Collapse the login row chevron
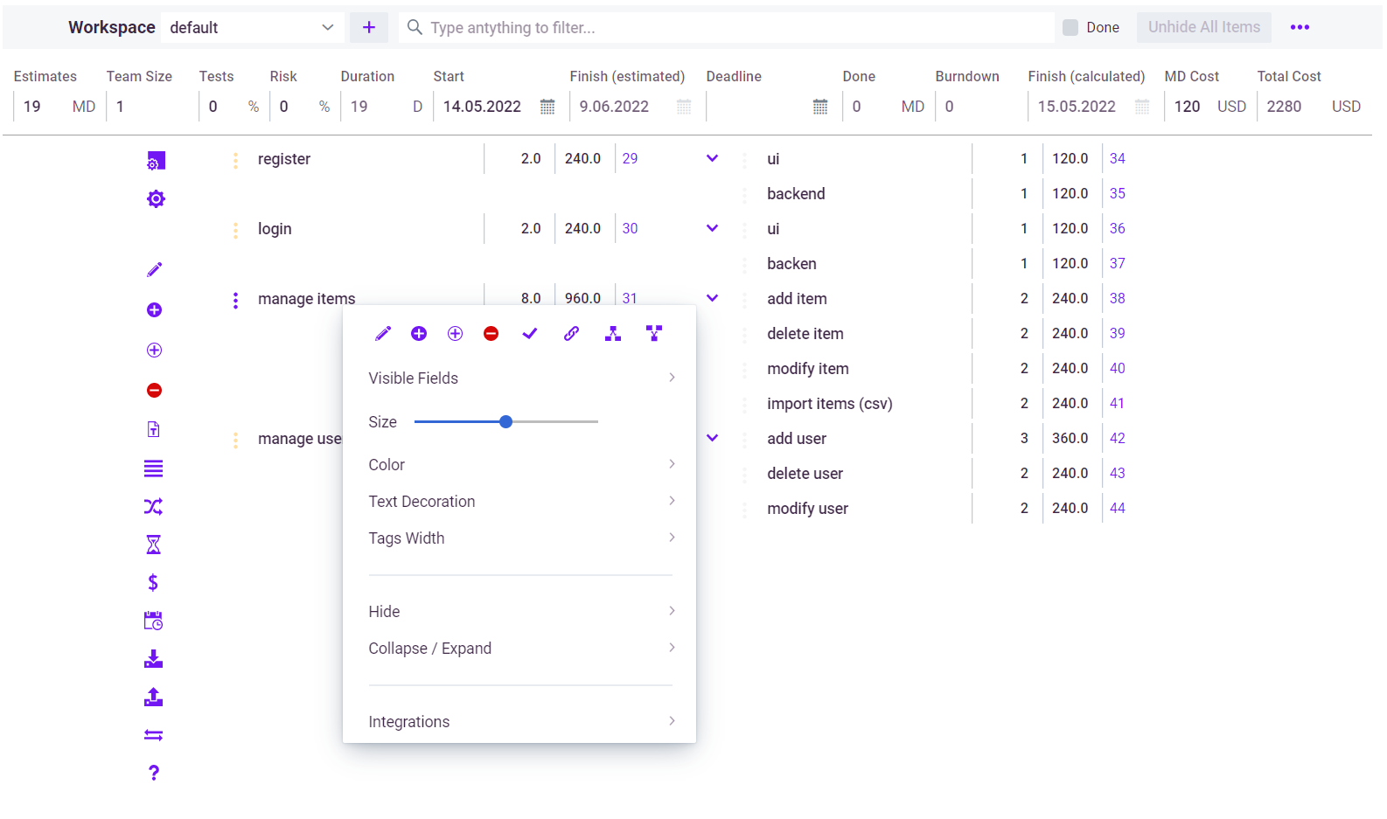The image size is (1387, 819). [713, 228]
